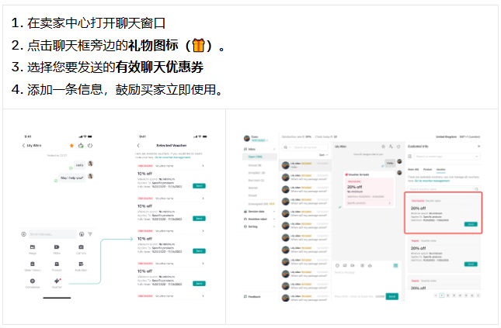This screenshot has width=501, height=328.
Task: Select the Closed filter in sidebar
Action: [x=252, y=195]
